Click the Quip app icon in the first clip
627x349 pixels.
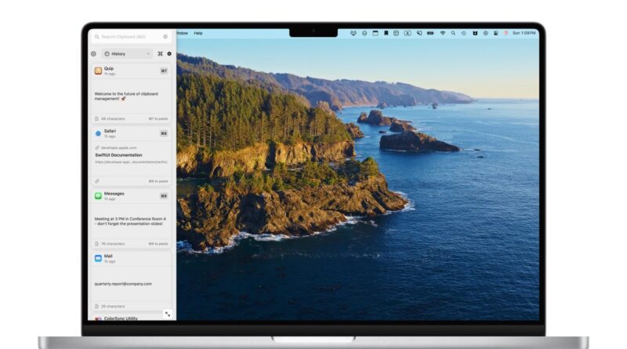(x=98, y=71)
